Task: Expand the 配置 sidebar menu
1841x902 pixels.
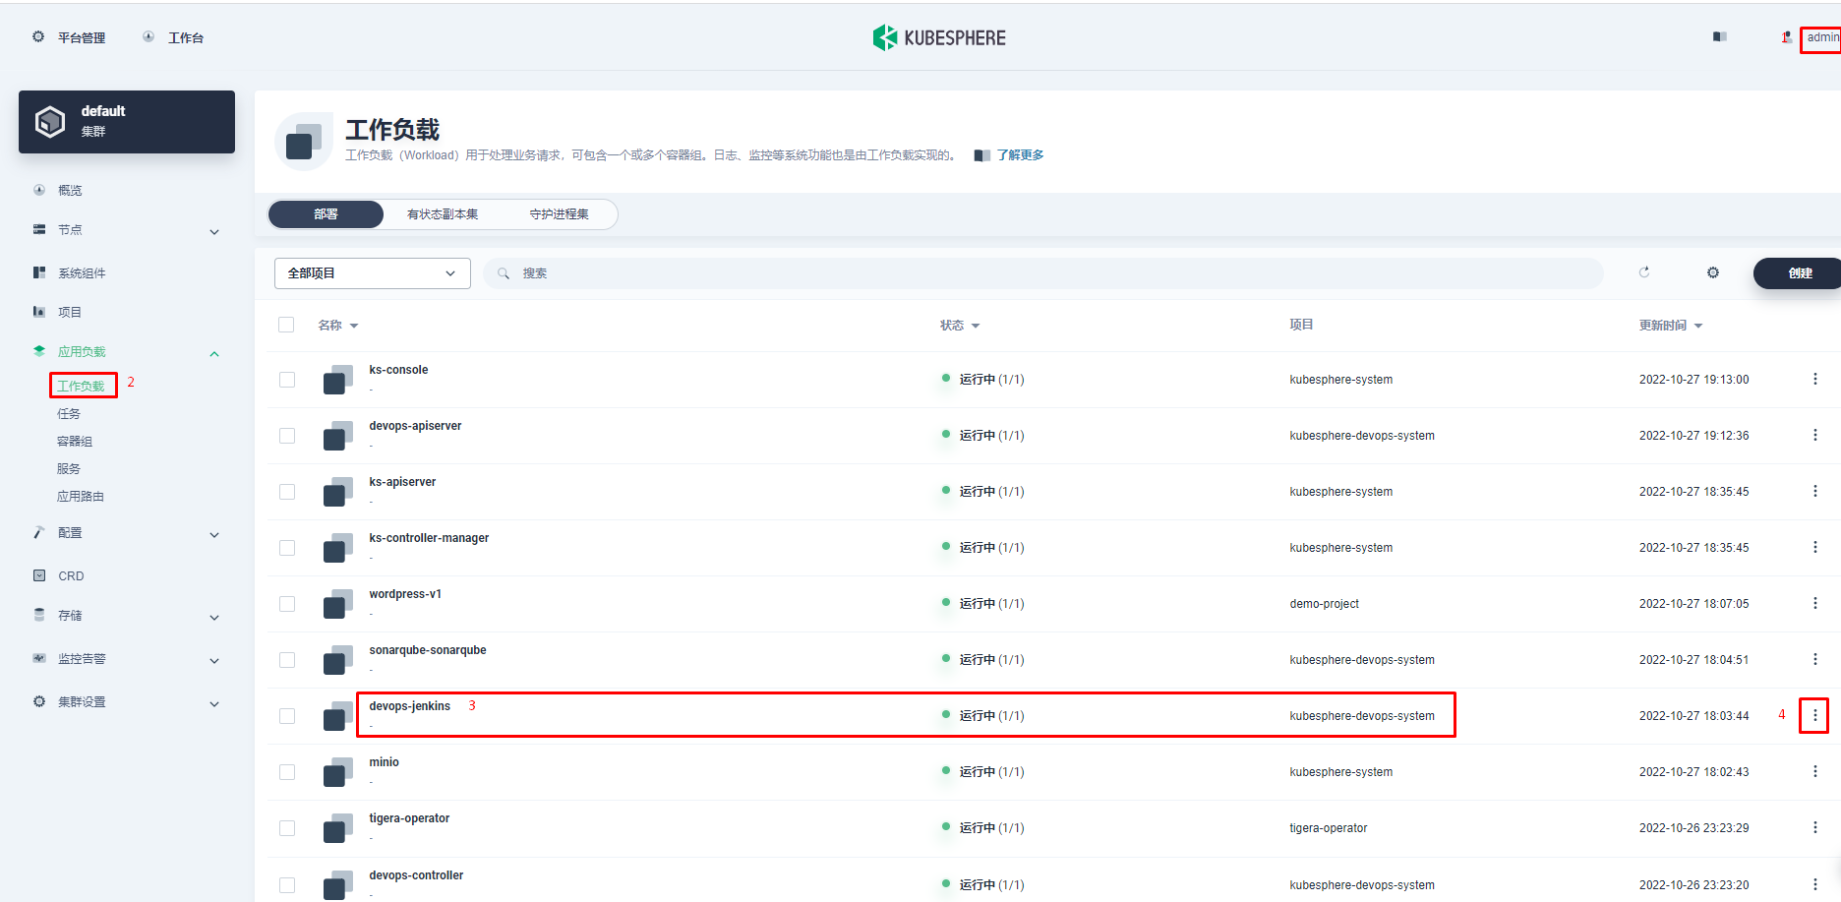Action: coord(214,535)
